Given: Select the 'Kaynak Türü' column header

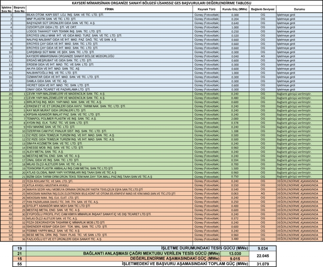Looking at the screenshot, I should [x=206, y=9].
